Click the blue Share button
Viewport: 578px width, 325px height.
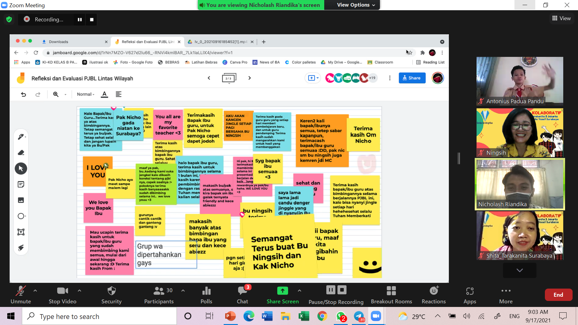[412, 78]
